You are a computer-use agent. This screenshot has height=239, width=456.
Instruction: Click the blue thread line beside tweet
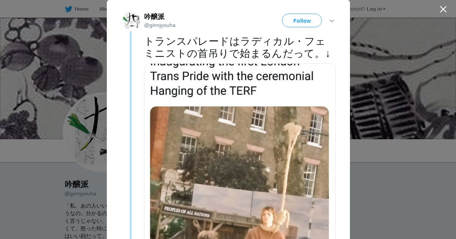[x=131, y=135]
